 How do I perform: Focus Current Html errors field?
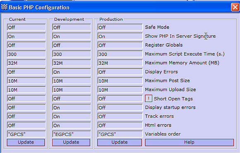[x=26, y=125]
